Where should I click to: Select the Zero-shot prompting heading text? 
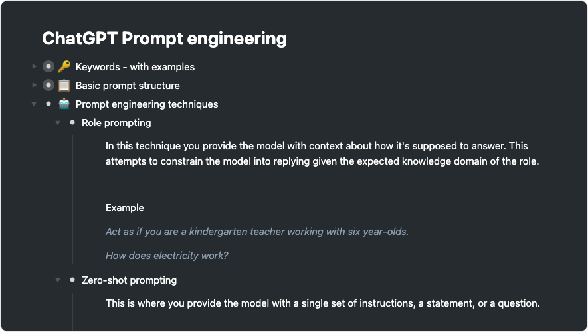pos(129,280)
